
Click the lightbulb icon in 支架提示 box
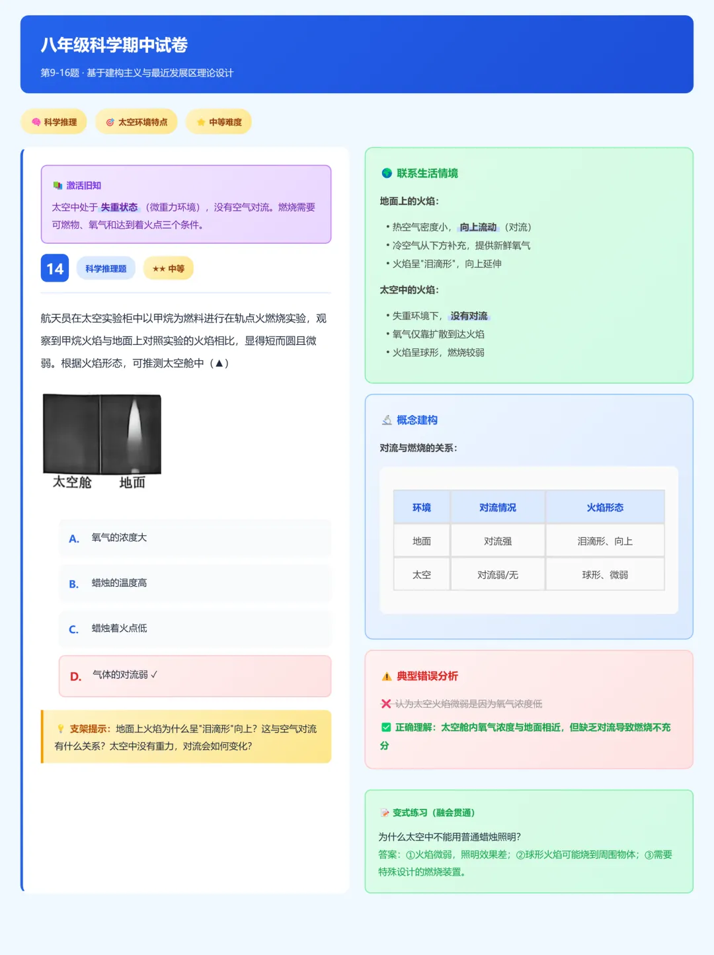(61, 730)
